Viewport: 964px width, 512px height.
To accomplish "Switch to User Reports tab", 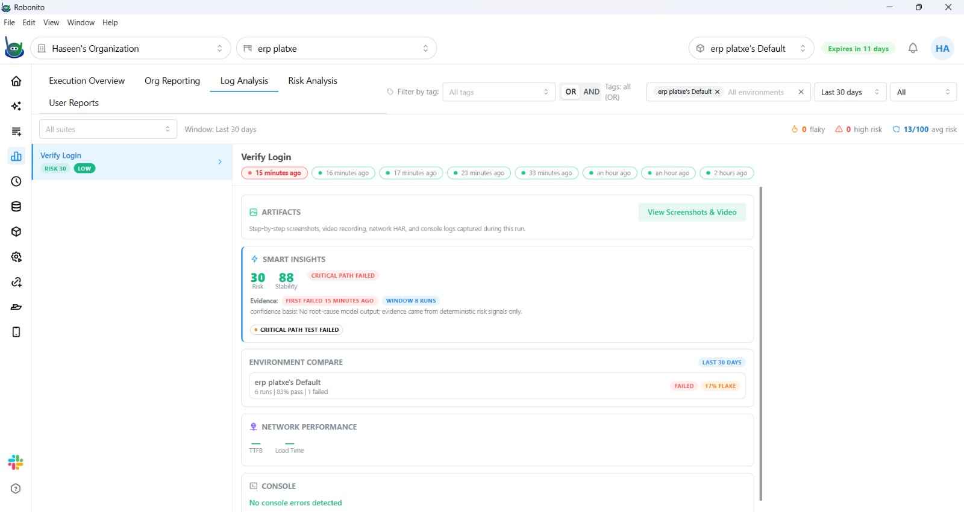I will tap(74, 103).
